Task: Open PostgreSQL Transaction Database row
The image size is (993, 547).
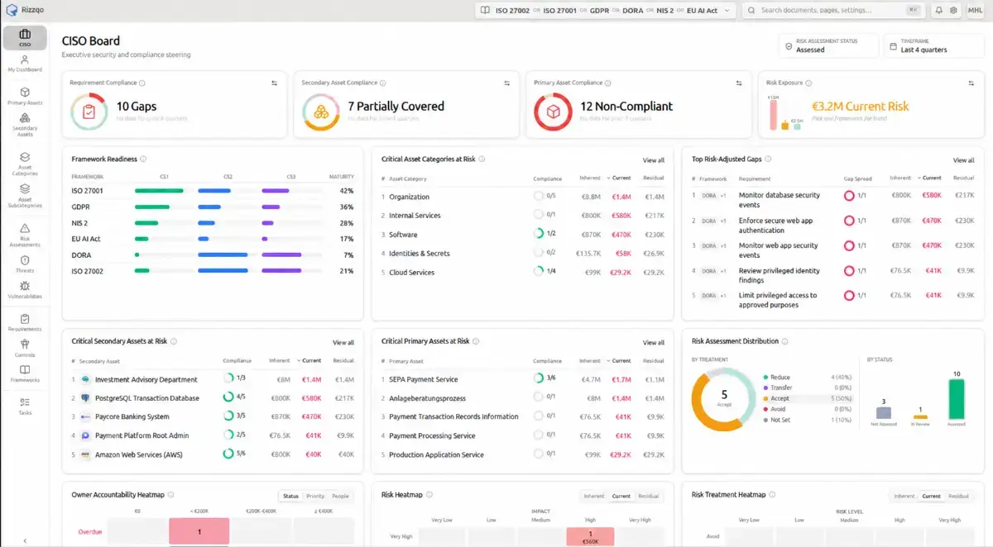Action: click(x=213, y=398)
